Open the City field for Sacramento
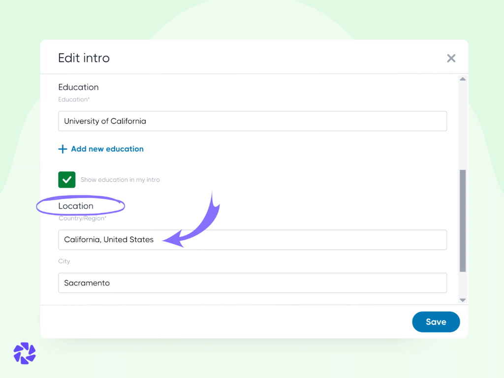 click(252, 283)
